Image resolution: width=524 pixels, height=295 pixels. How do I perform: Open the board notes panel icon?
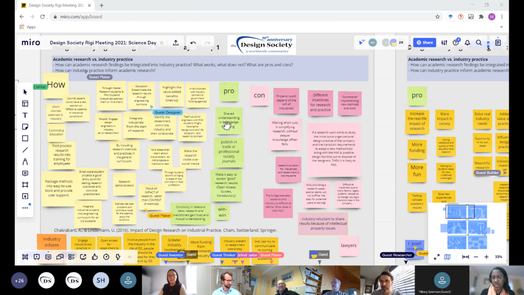(498, 43)
